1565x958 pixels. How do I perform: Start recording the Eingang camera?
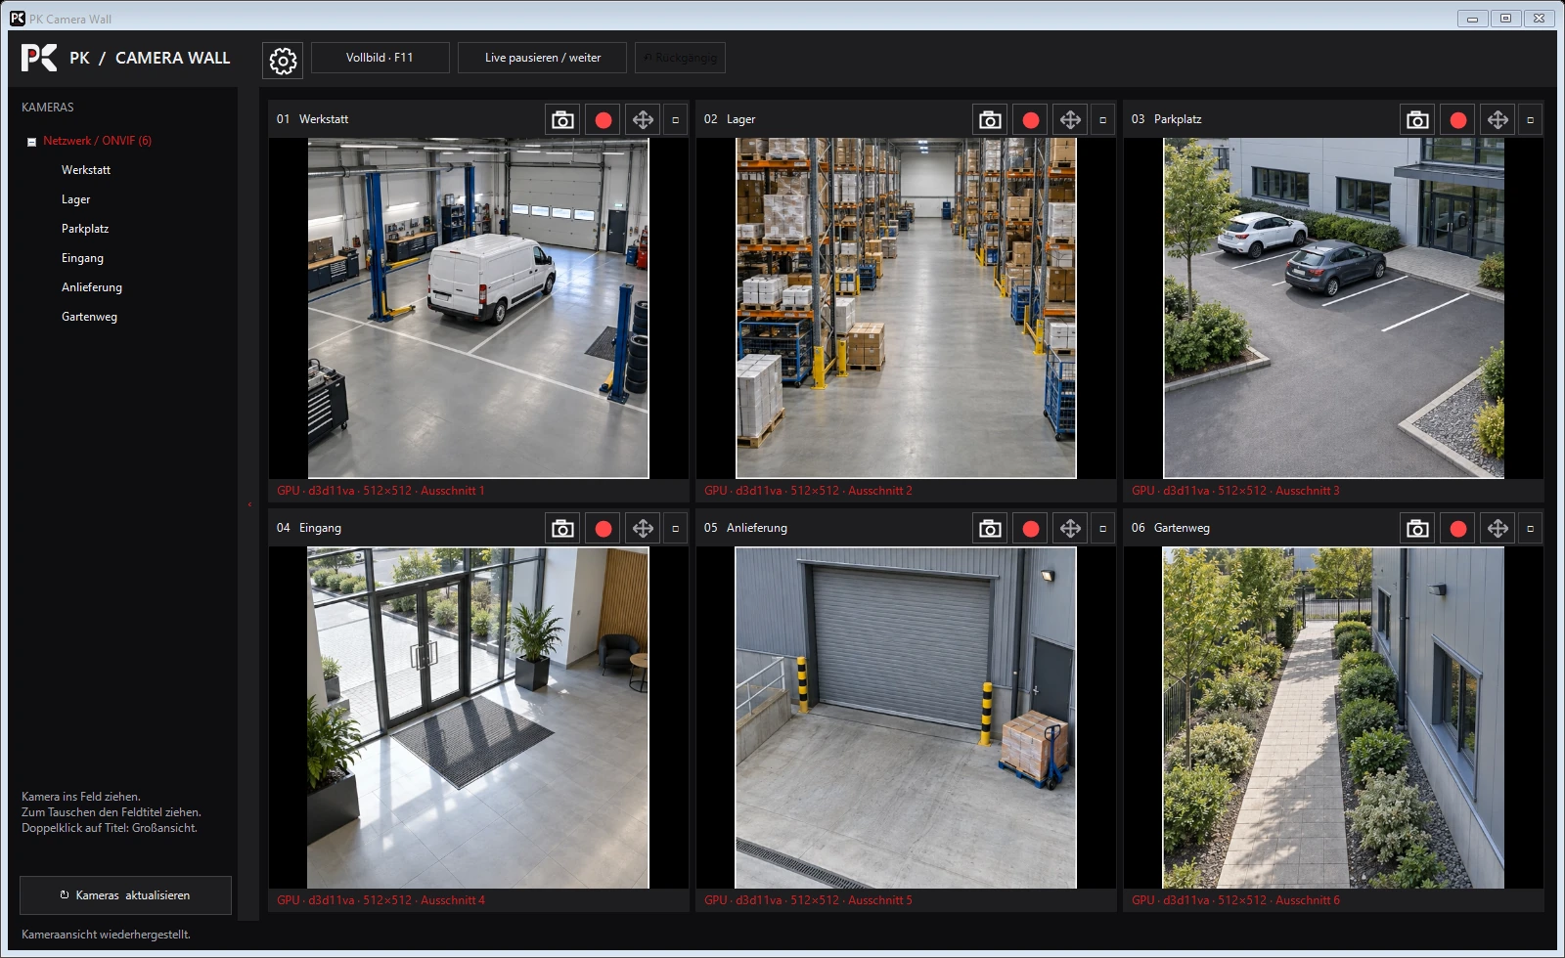point(604,528)
